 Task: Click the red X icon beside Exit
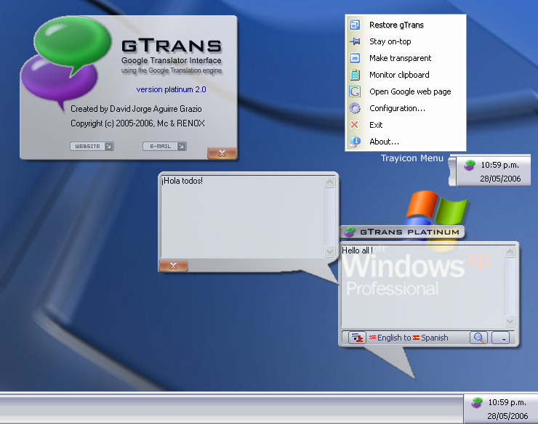pos(355,125)
